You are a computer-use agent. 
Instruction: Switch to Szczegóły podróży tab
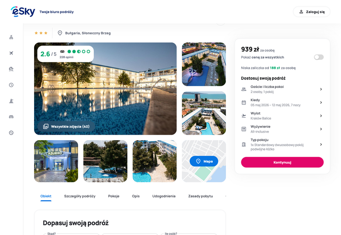click(x=80, y=196)
